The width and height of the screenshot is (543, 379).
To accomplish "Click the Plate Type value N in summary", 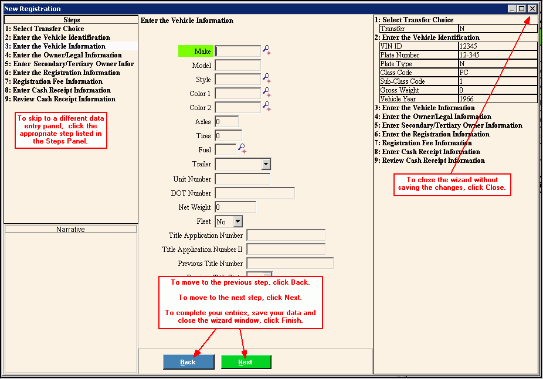I will point(498,64).
